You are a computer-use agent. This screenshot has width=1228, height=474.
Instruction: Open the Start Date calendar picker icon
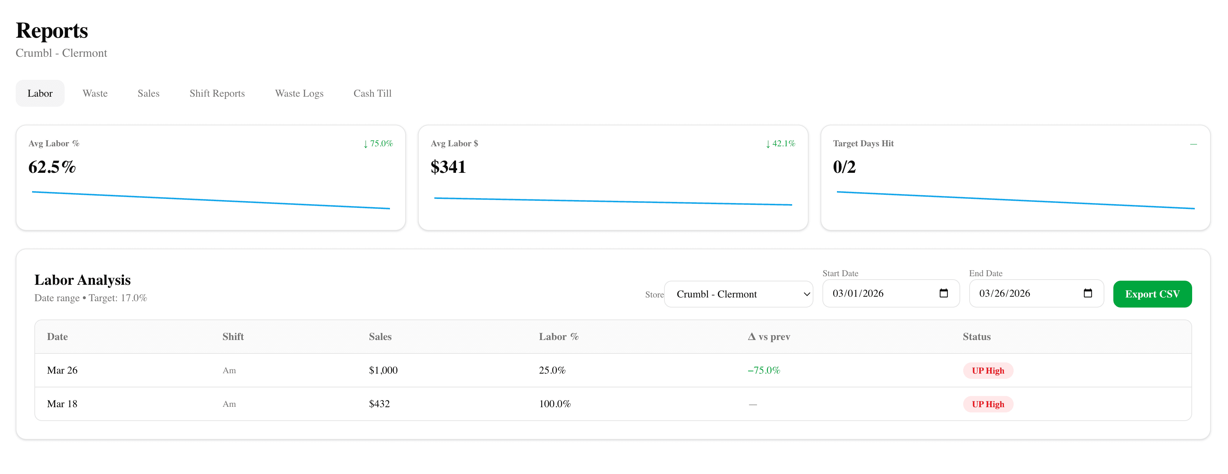[x=945, y=293]
